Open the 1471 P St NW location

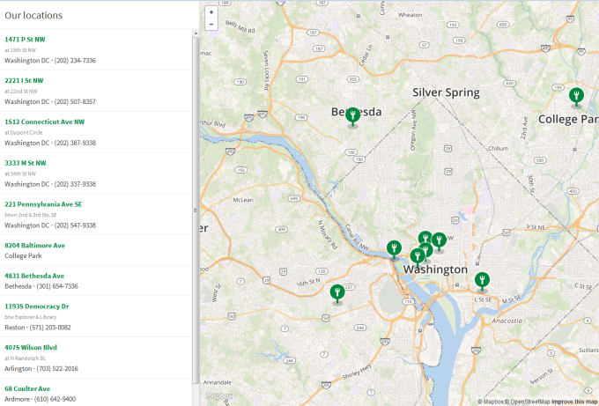(25, 39)
